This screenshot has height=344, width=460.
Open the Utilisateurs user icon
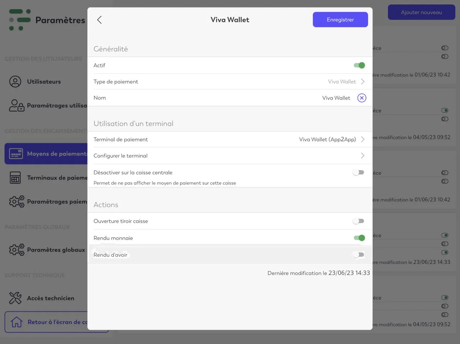coord(15,82)
